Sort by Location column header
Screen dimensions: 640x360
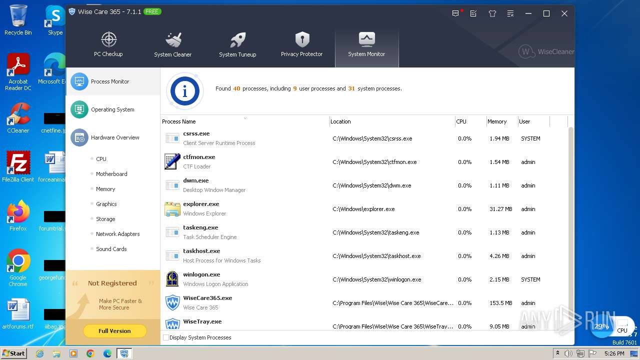391,121
